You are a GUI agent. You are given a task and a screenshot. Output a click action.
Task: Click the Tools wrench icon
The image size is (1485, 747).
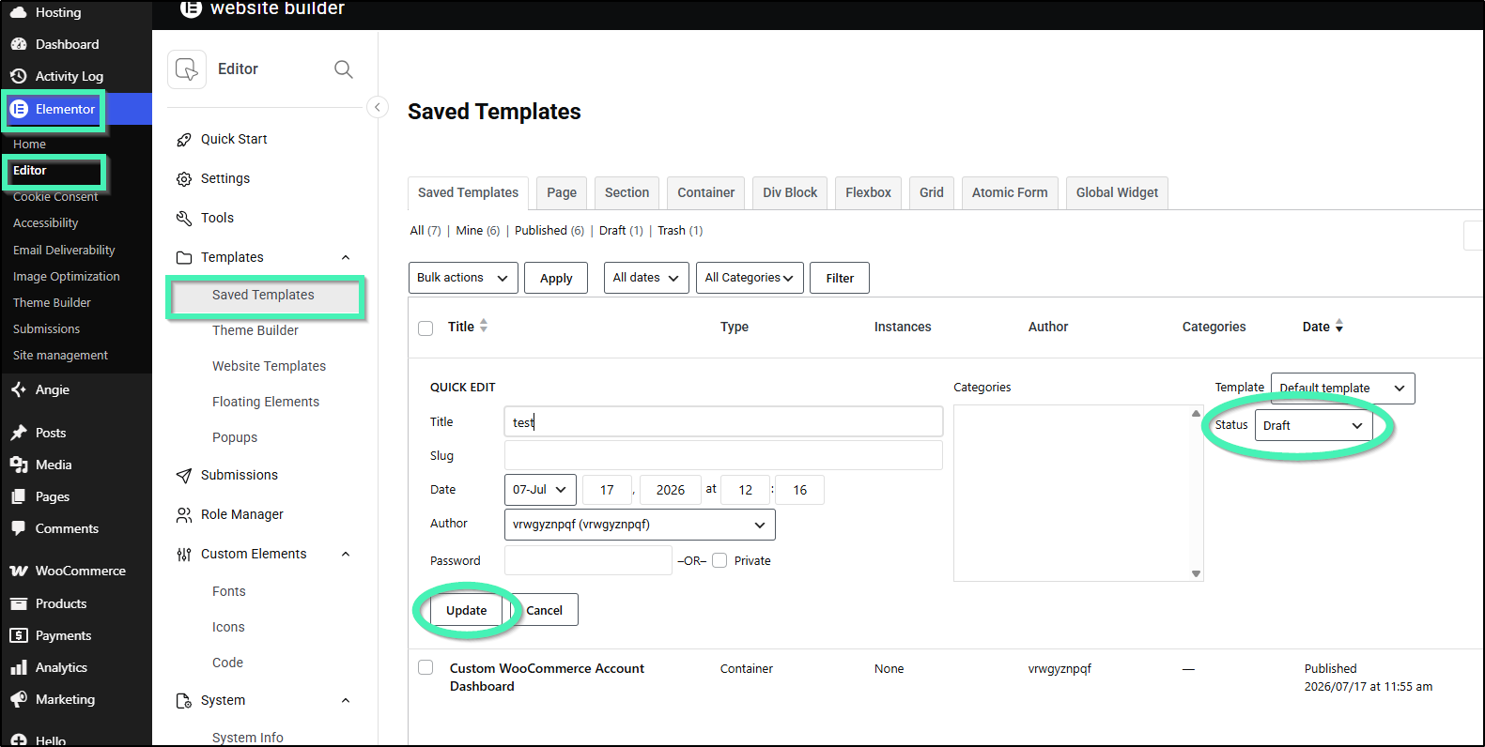point(184,219)
